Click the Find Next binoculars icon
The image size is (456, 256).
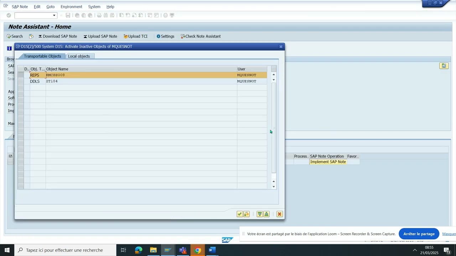(112, 15)
